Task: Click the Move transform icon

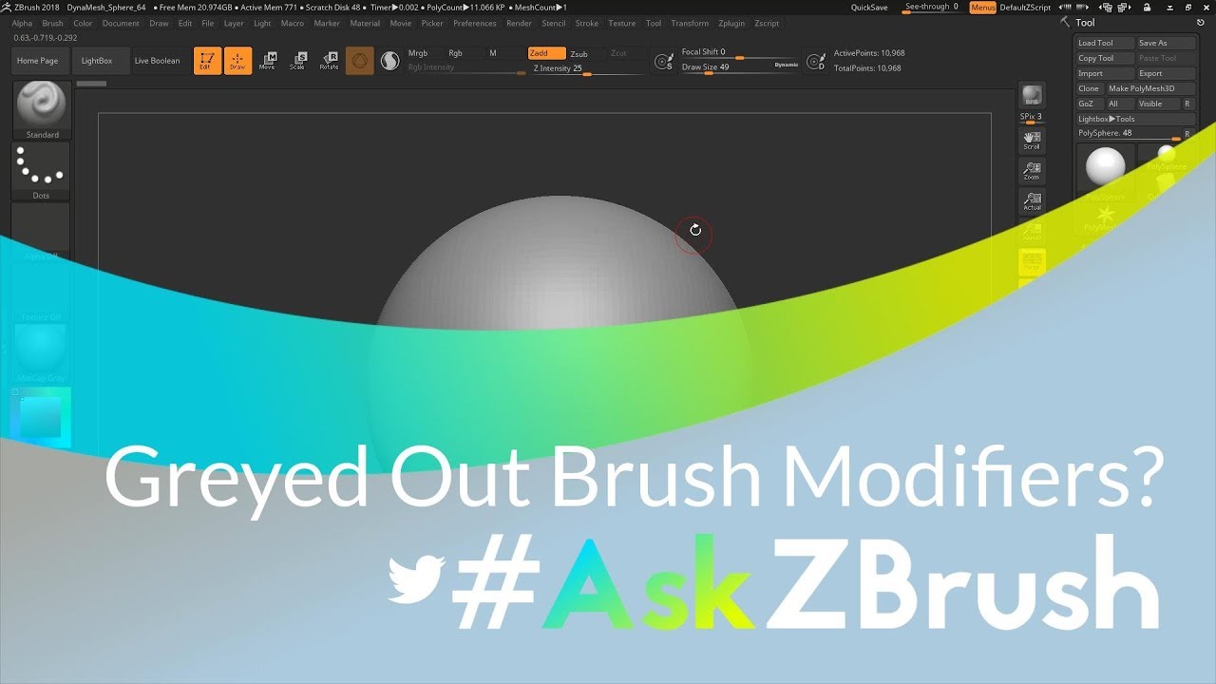Action: coord(268,61)
